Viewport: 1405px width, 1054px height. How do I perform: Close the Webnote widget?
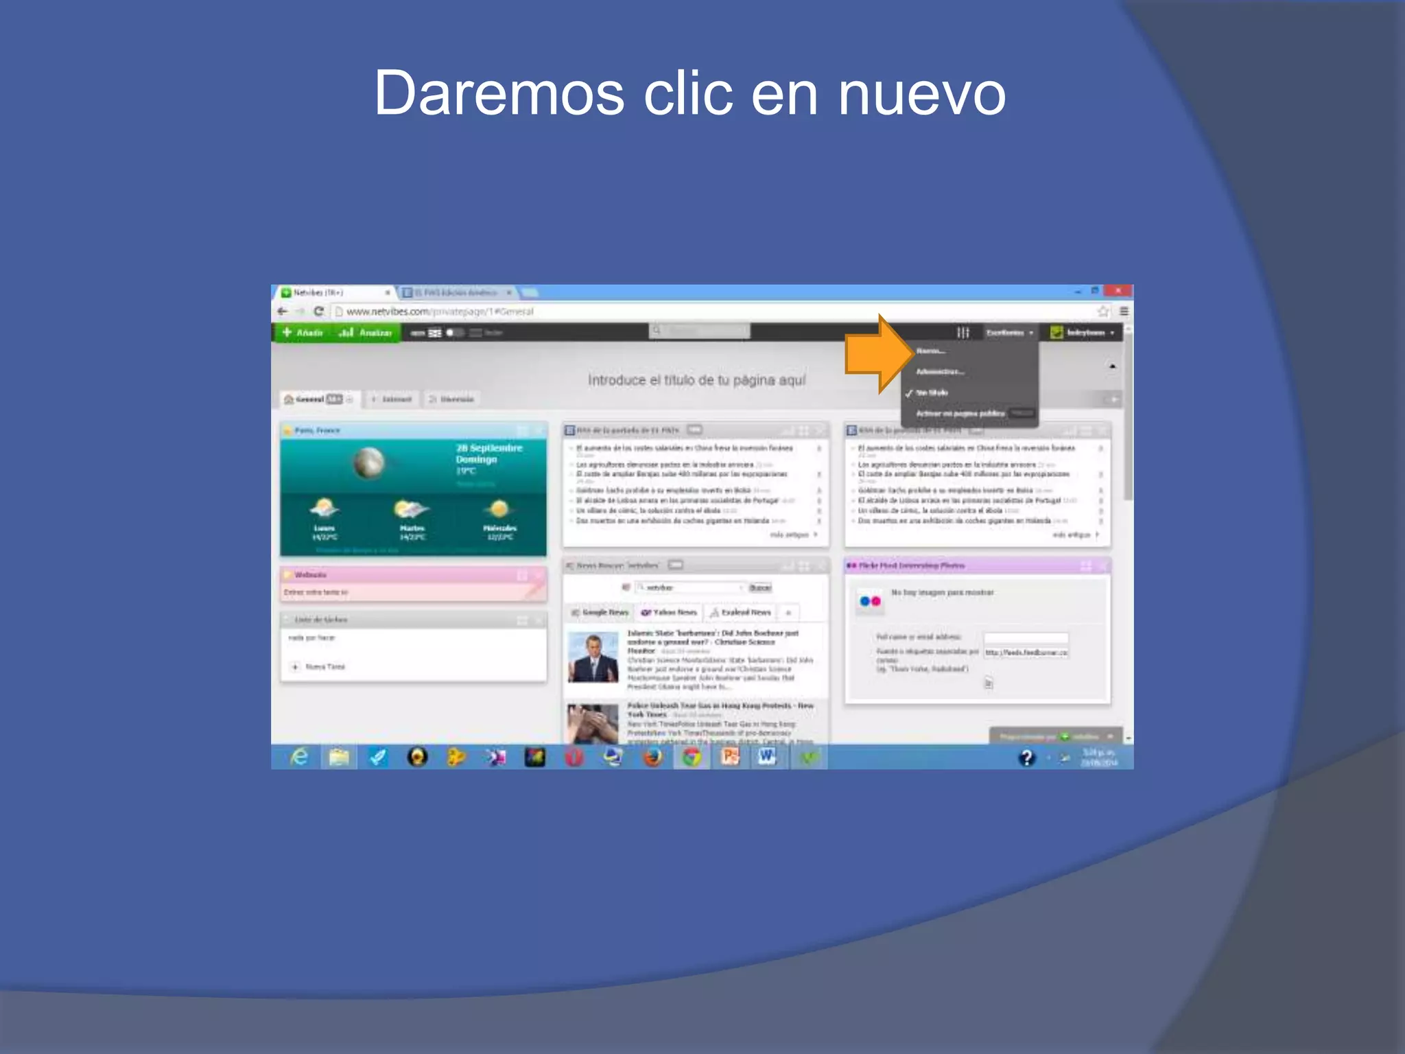[x=539, y=575]
